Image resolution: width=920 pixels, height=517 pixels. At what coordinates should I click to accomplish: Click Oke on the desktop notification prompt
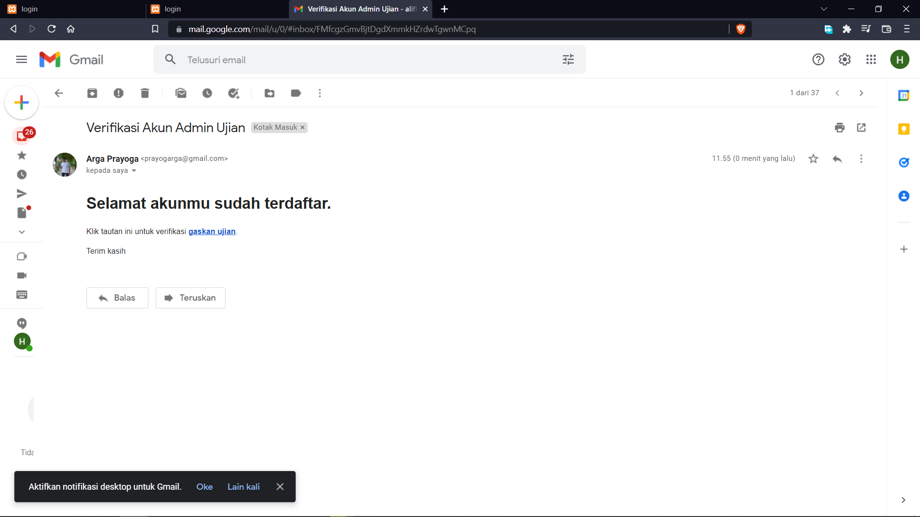click(204, 487)
